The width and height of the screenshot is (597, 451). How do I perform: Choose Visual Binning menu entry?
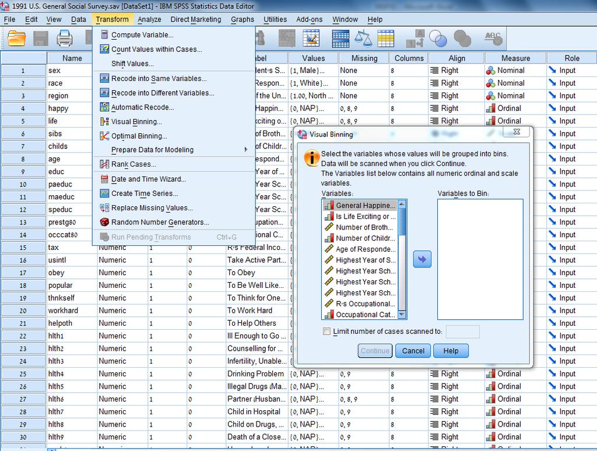click(174, 122)
